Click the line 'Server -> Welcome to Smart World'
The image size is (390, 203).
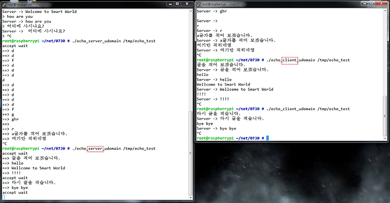tap(40, 12)
